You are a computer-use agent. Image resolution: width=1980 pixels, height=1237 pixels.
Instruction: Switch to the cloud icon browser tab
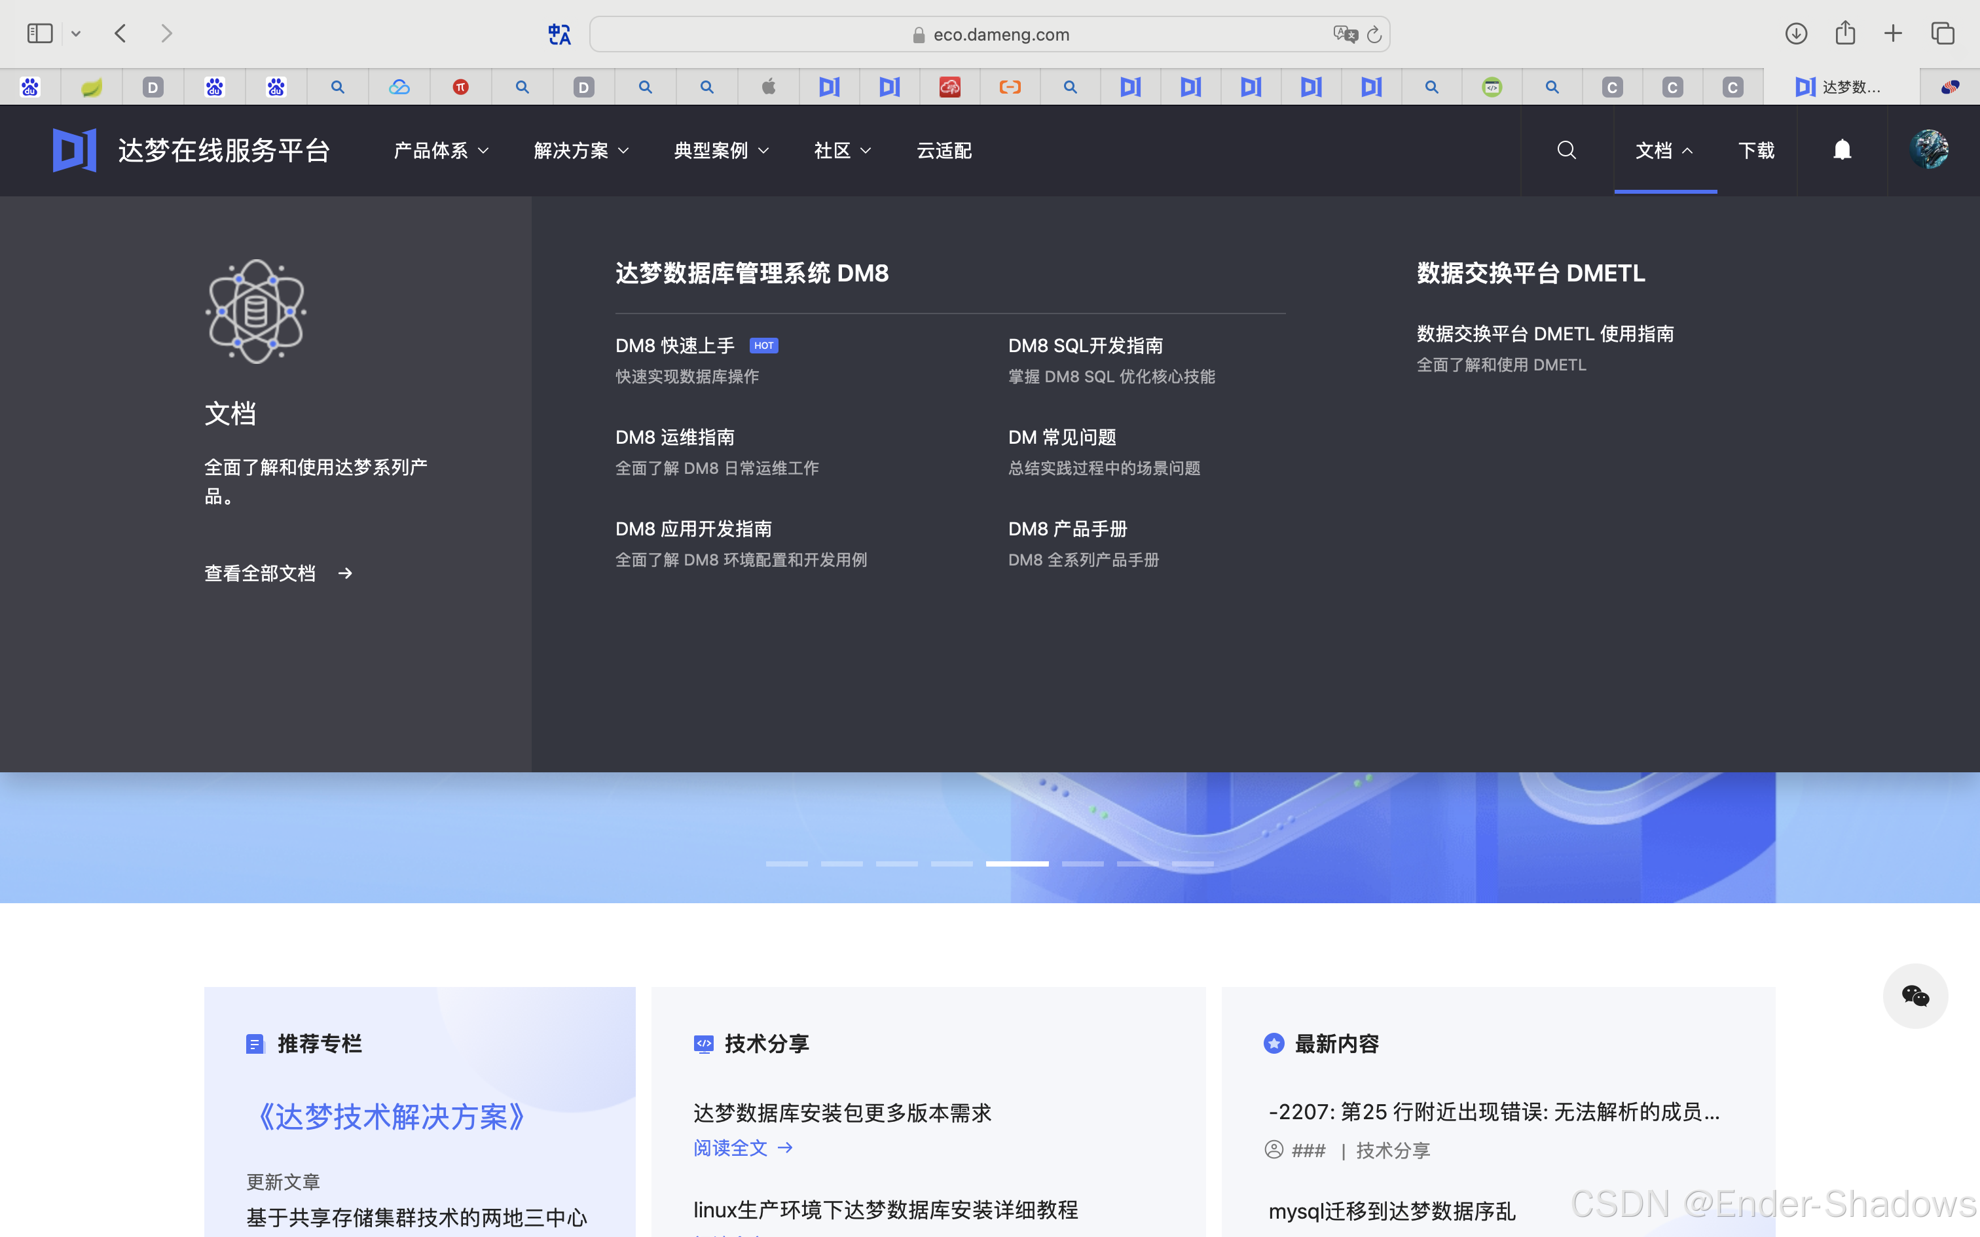[x=399, y=86]
